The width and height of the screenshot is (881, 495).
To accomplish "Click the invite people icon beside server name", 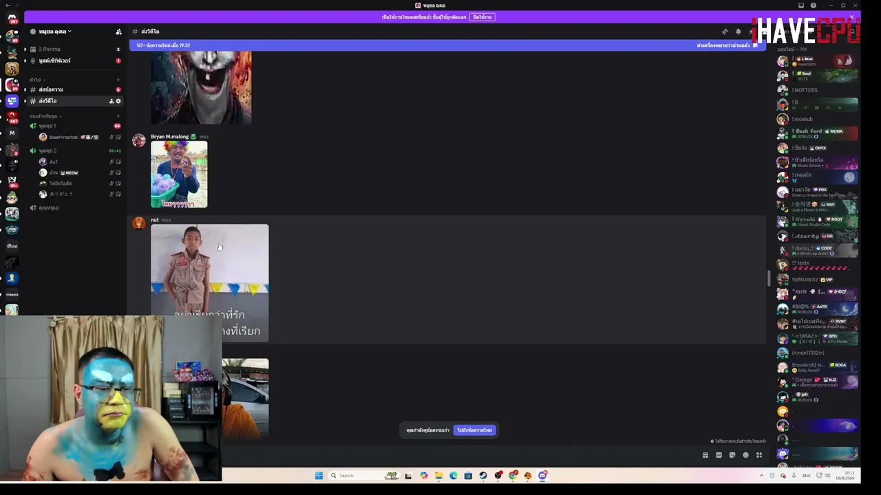I will [x=118, y=32].
